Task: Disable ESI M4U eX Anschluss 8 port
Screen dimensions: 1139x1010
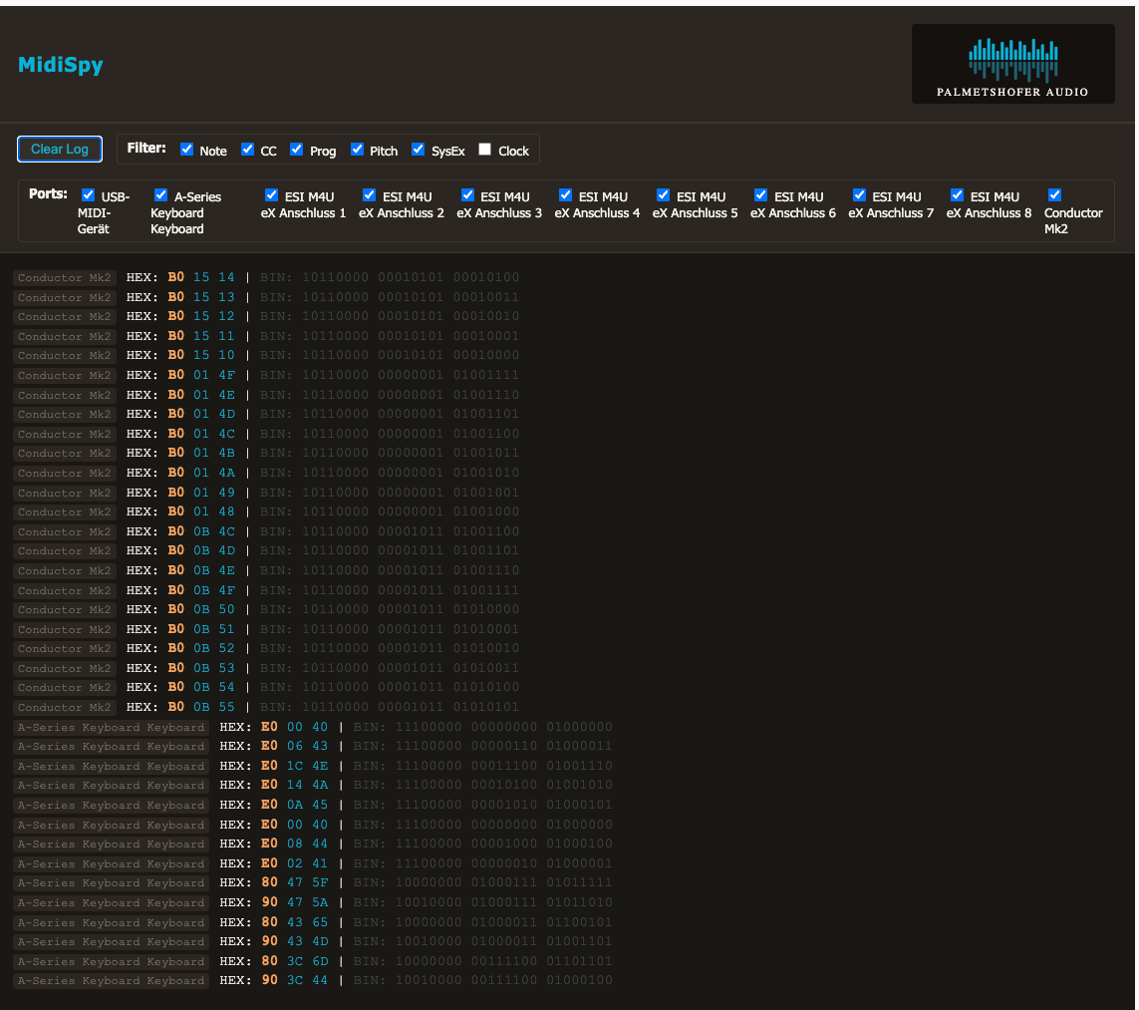Action: point(958,194)
